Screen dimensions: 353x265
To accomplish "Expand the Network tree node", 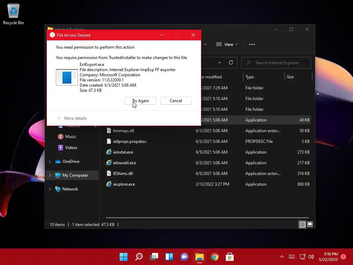I will [50, 189].
